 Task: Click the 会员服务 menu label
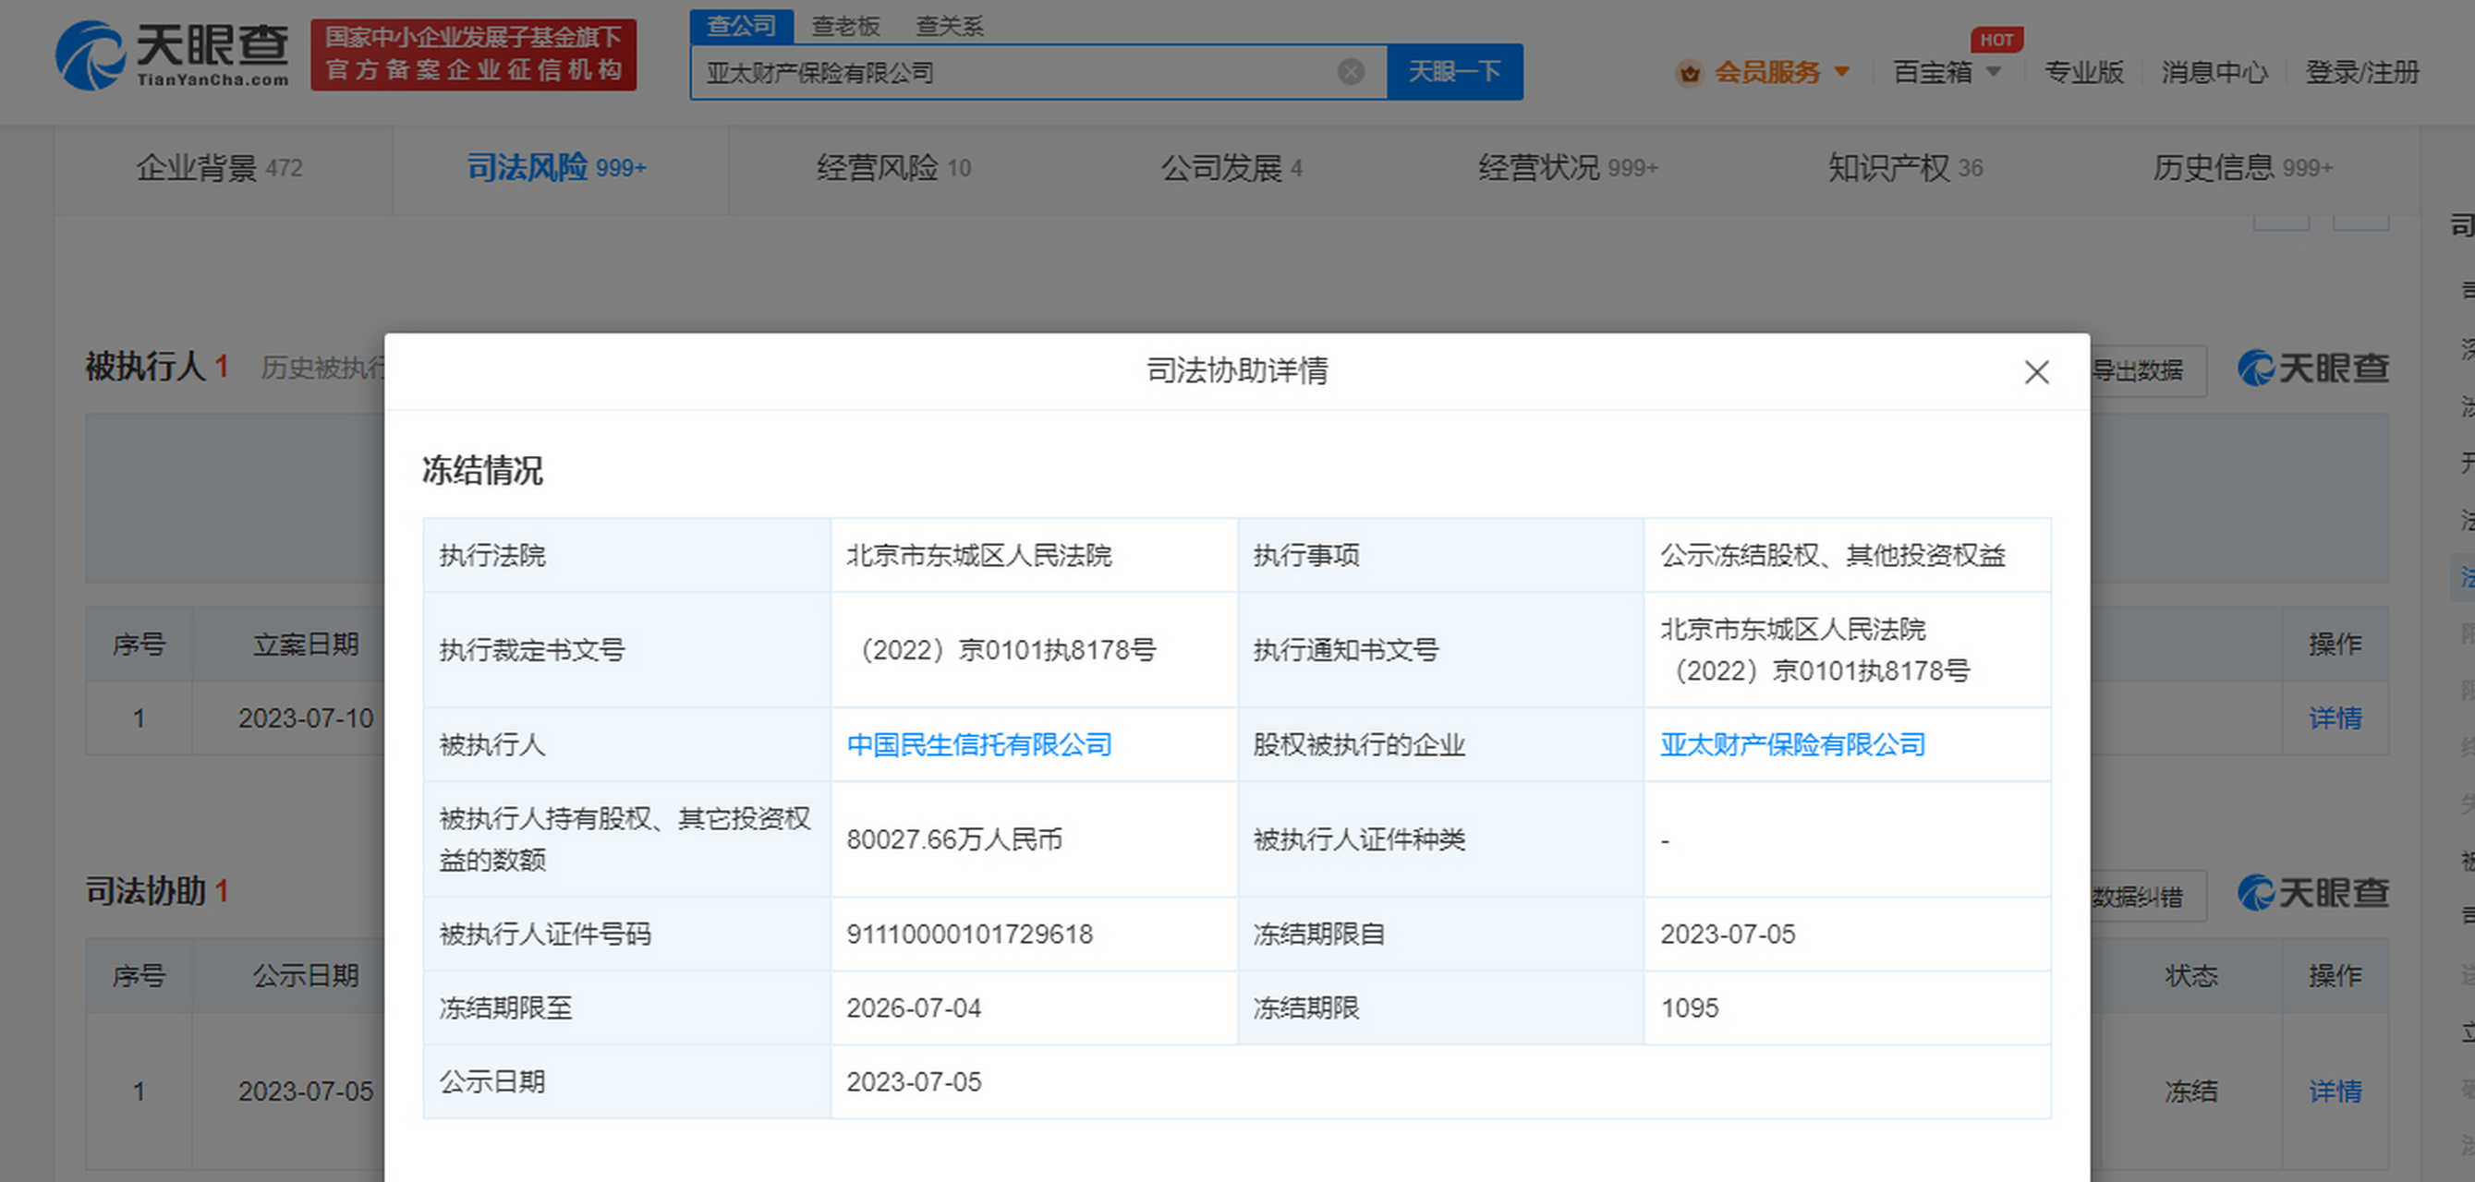click(x=1767, y=72)
